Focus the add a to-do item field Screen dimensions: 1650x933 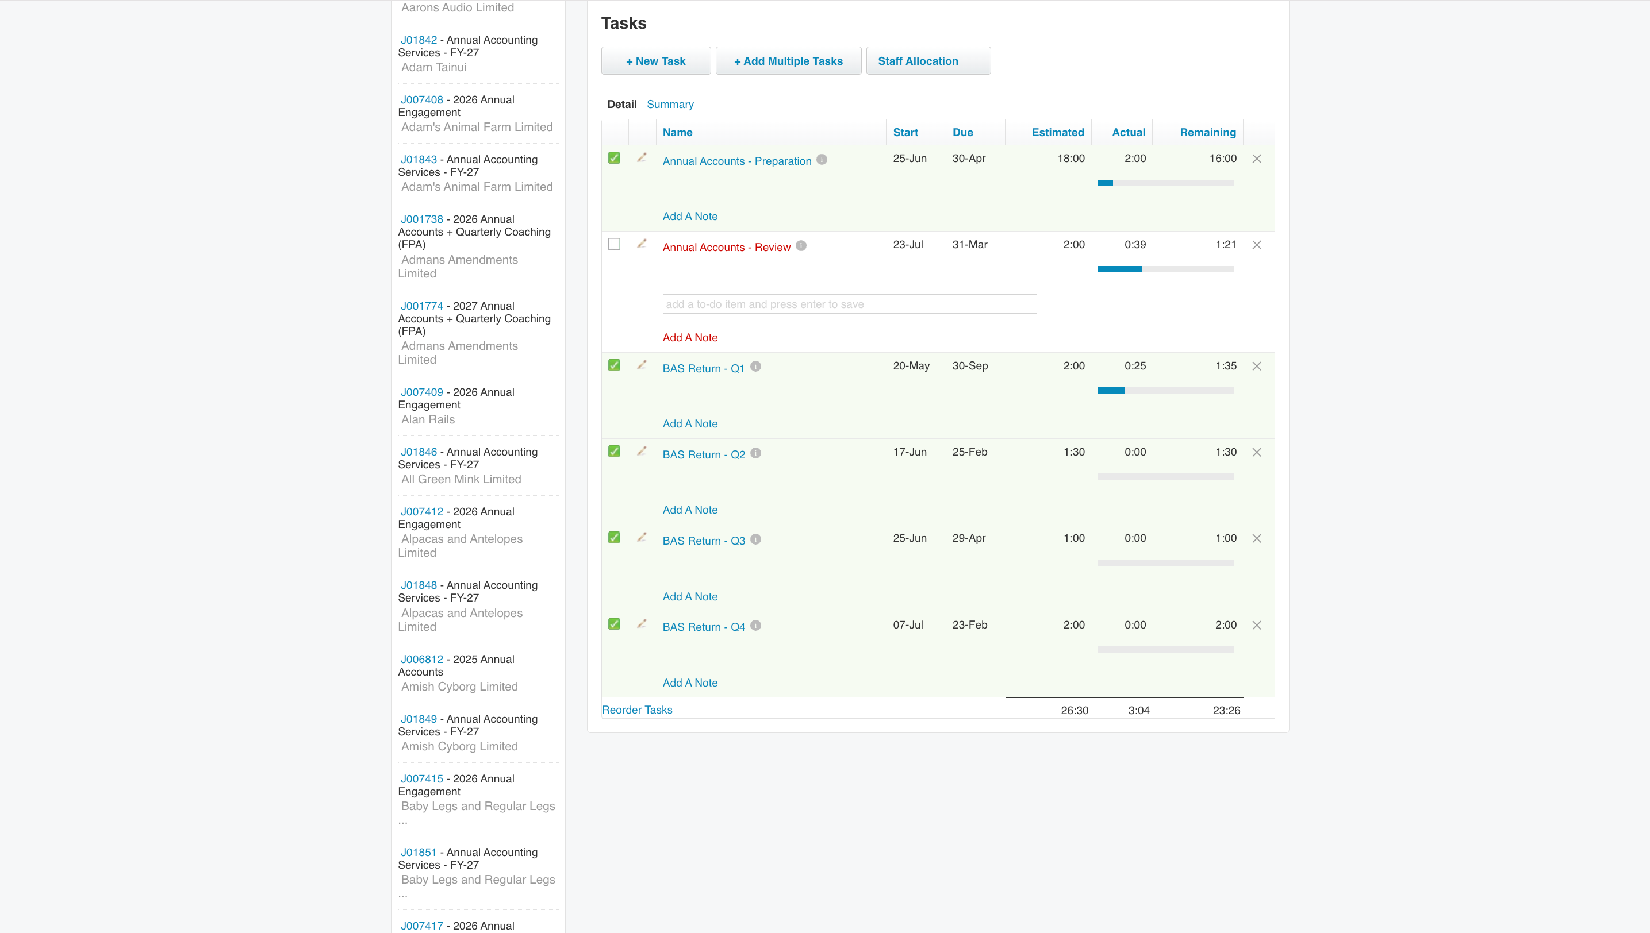(849, 304)
